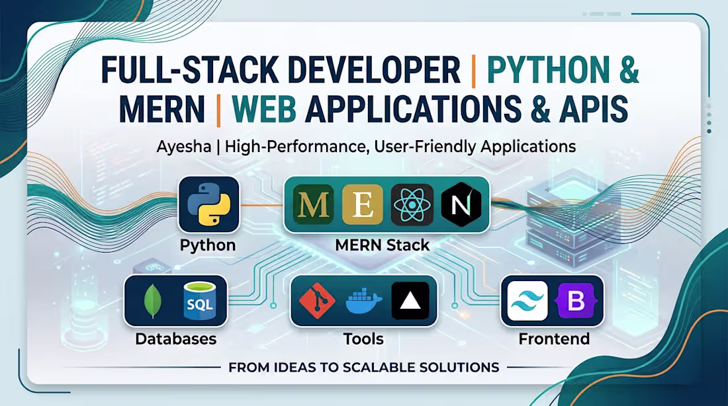Click the 'Python' label
The height and width of the screenshot is (406, 728).
(x=208, y=245)
